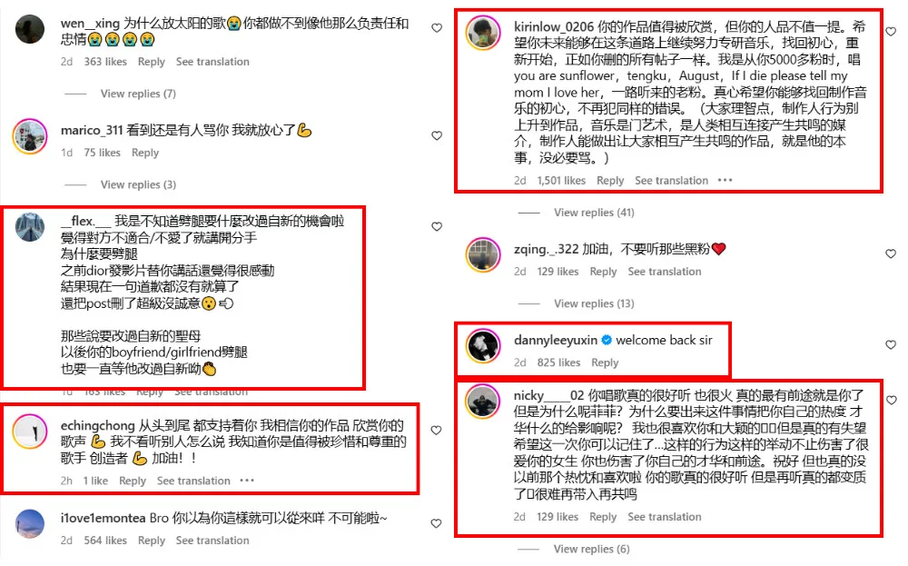Expand View replies (13) under zqing._322

coord(594,303)
